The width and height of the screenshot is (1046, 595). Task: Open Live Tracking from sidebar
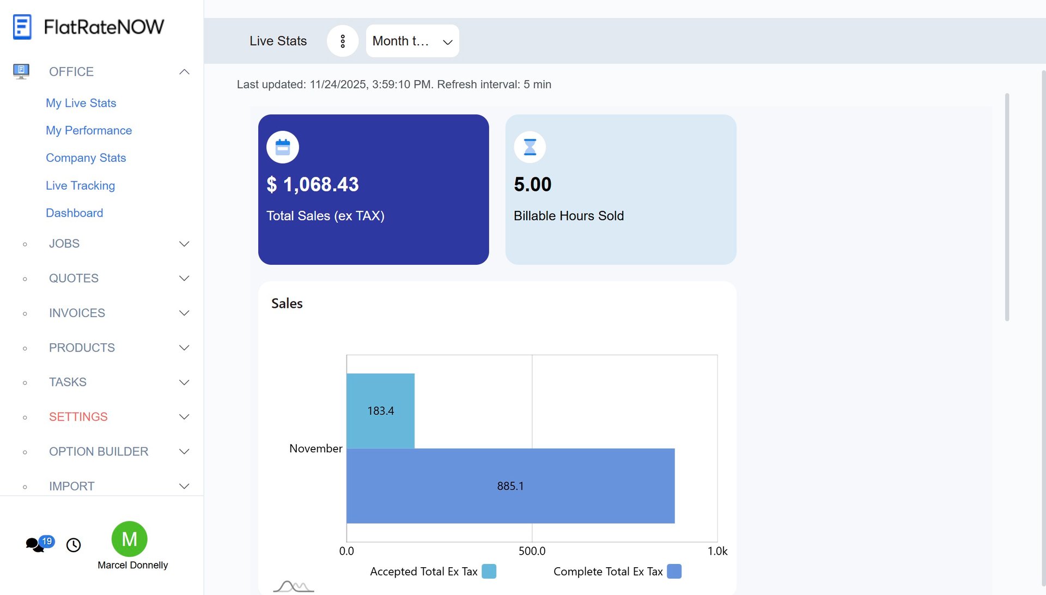80,185
